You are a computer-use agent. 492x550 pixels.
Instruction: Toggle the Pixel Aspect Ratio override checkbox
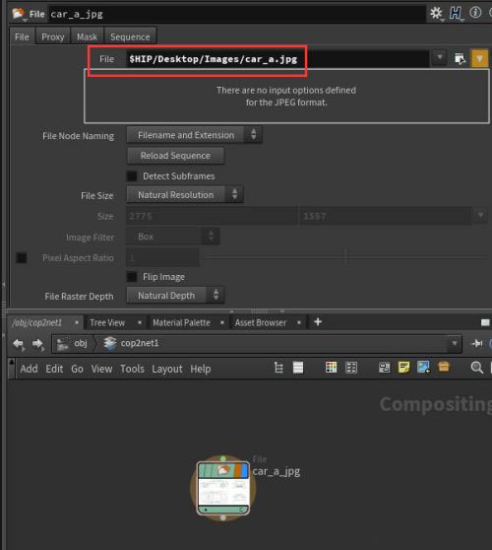[x=22, y=258]
